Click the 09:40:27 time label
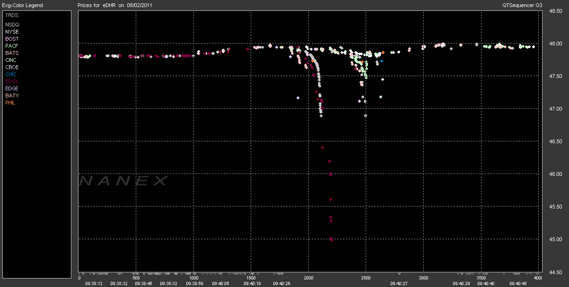569x287 pixels. pyautogui.click(x=399, y=284)
